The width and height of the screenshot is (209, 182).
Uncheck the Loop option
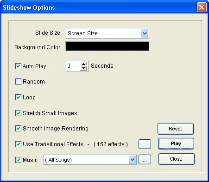coord(18,97)
